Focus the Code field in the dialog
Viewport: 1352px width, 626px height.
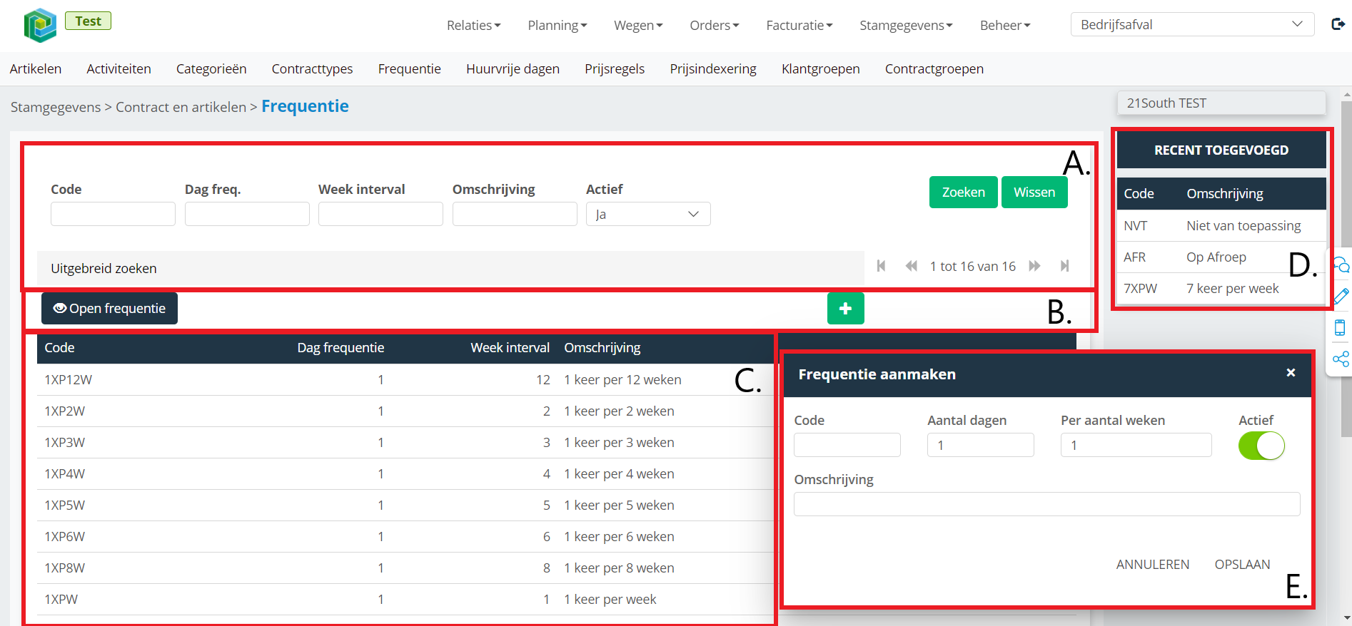(x=847, y=445)
